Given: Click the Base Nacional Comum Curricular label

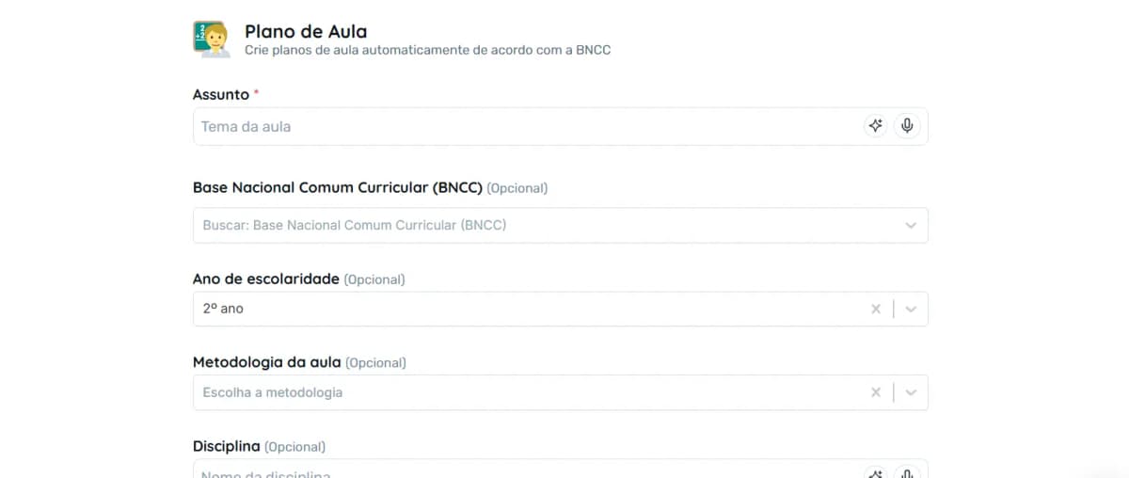Looking at the screenshot, I should tap(337, 187).
